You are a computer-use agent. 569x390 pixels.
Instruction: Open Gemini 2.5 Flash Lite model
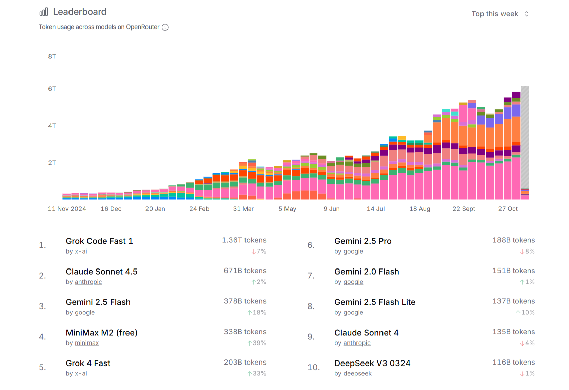[375, 302]
